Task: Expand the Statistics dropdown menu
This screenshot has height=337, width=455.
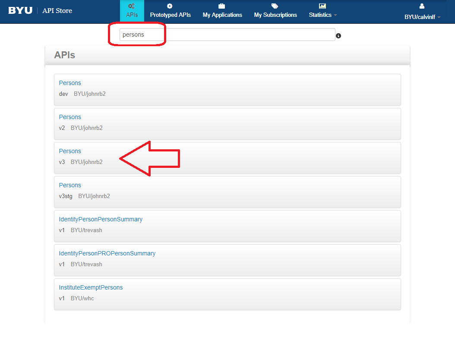Action: 322,15
